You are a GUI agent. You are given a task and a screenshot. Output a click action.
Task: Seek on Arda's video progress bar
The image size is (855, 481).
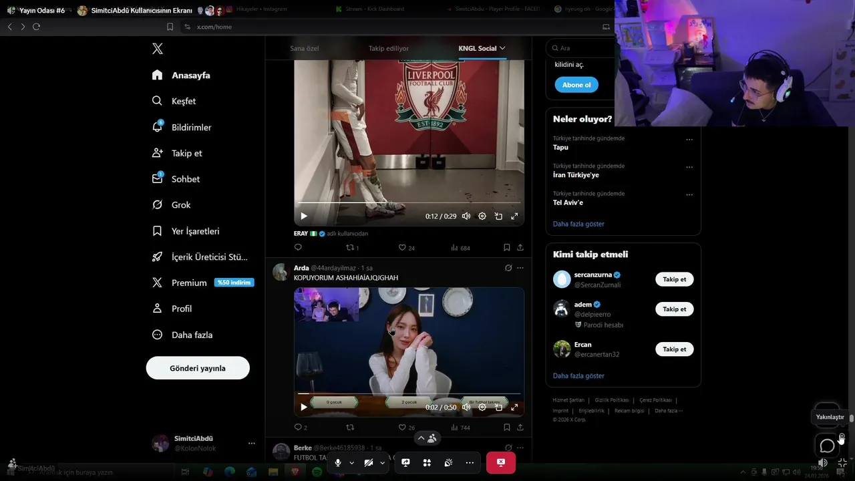(409, 393)
